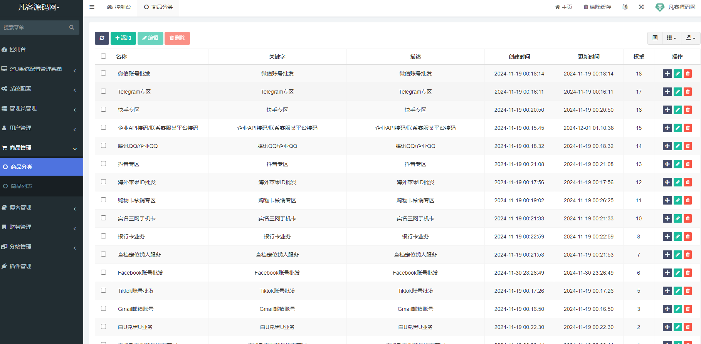
Task: Expand the 博客管理 sidebar menu
Action: (x=42, y=208)
